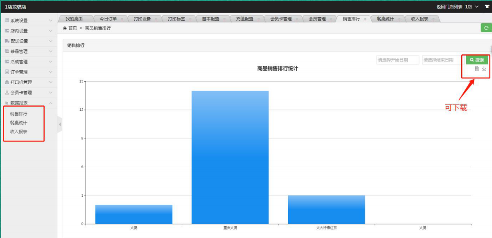Click the start date input field
The image size is (492, 238).
(x=397, y=60)
